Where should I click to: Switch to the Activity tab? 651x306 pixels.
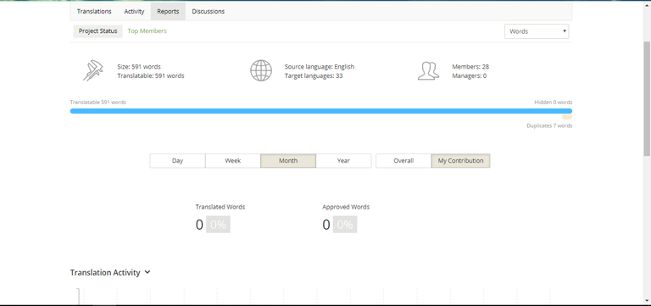[x=134, y=12]
